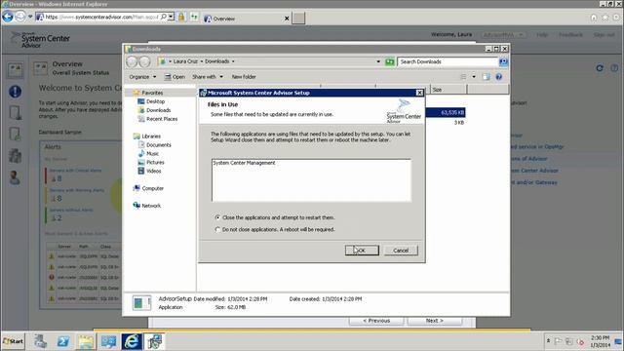The image size is (624, 351).
Task: Open Explorer help icon
Action: 498,77
